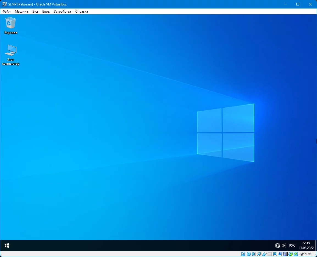Minimize the VirtualBox SLMP window
Image resolution: width=317 pixels, height=257 pixels.
pos(285,4)
